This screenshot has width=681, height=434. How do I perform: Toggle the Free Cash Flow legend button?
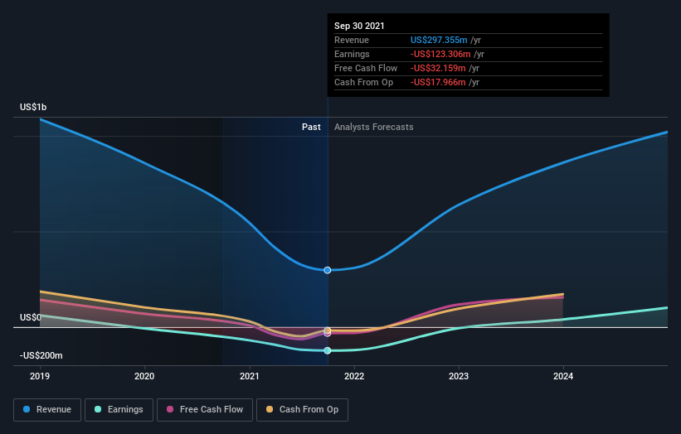coord(205,410)
